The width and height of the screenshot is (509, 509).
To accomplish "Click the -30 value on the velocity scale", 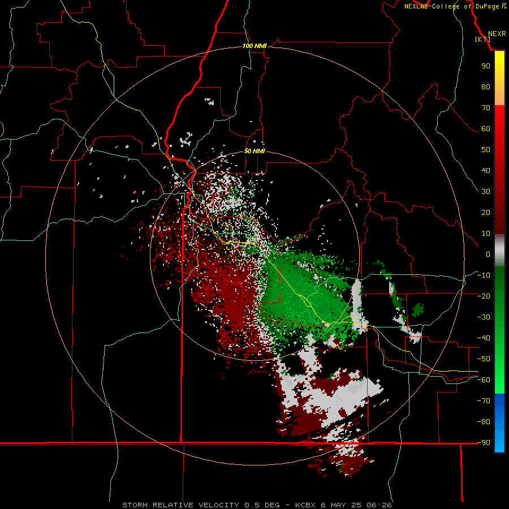I will (x=484, y=317).
